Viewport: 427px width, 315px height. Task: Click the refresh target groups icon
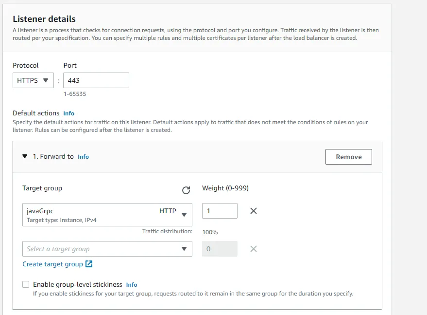pyautogui.click(x=186, y=190)
